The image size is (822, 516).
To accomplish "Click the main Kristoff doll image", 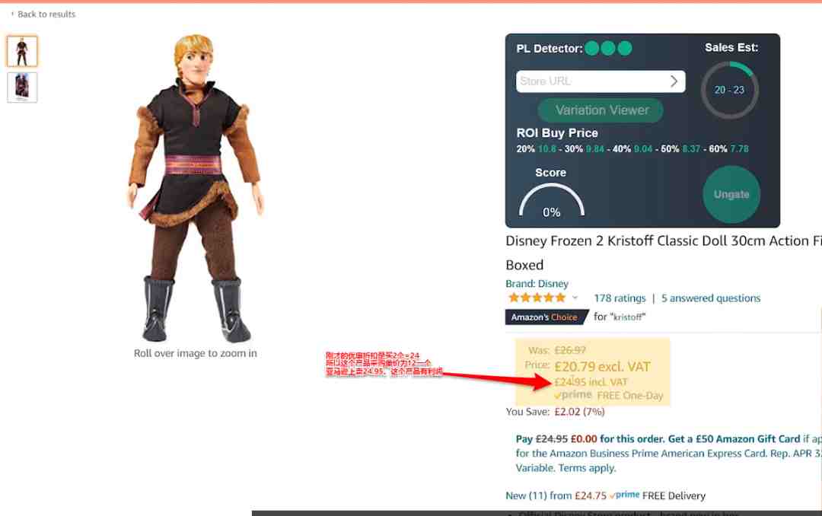I will [195, 189].
